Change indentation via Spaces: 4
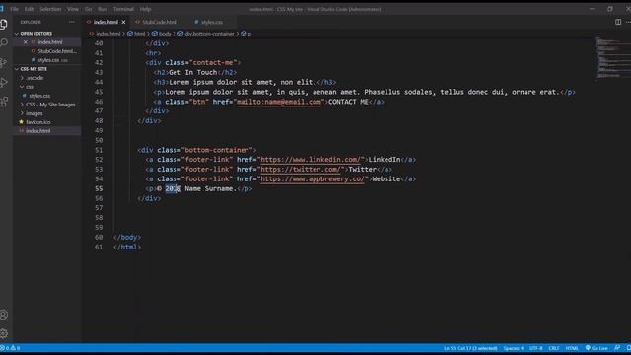Image resolution: width=631 pixels, height=355 pixels. [513, 348]
